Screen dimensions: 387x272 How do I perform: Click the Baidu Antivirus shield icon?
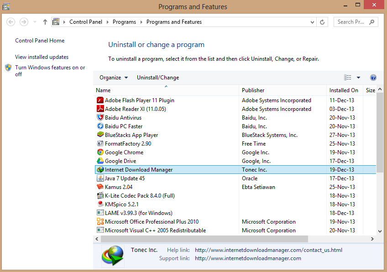click(100, 117)
